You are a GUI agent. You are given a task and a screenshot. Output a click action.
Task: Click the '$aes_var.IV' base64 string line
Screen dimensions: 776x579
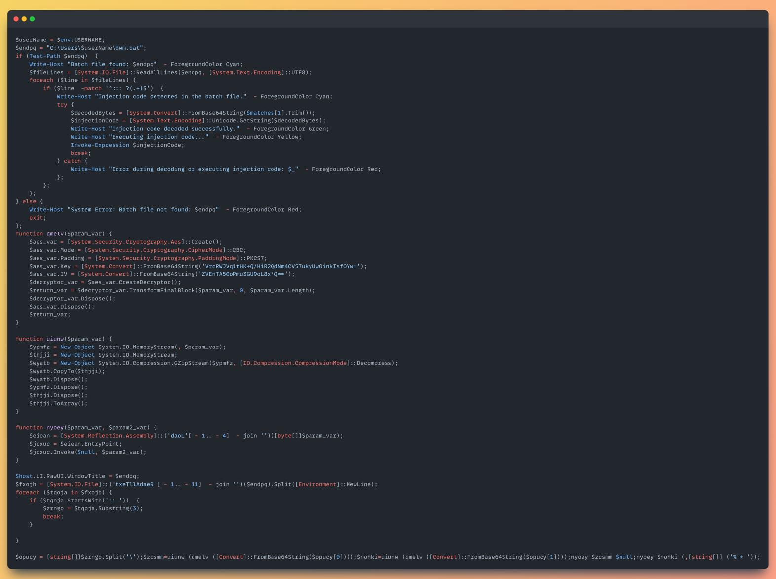point(162,274)
